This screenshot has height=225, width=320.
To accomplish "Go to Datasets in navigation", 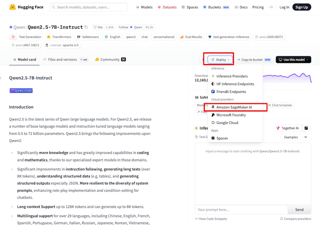I will pyautogui.click(x=167, y=7).
